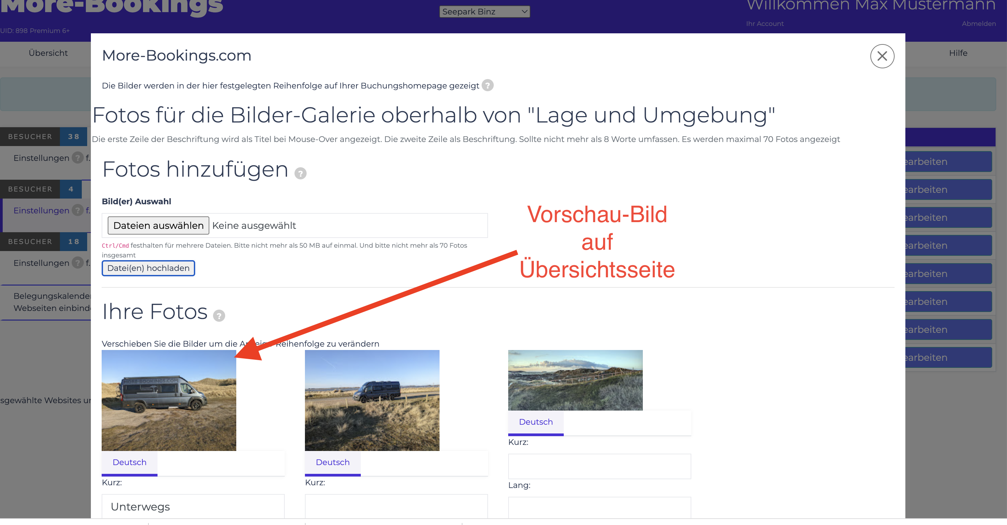Select the first camper van photo thumbnail
The image size is (1007, 525).
(x=169, y=400)
